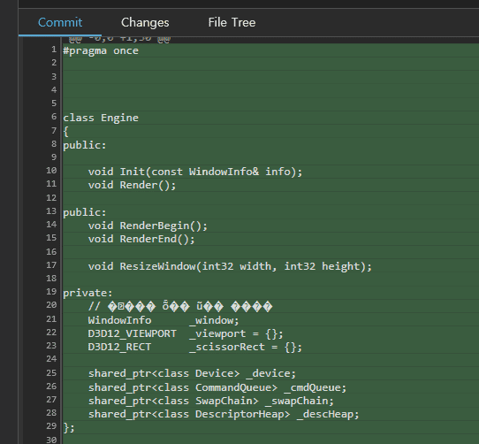
Task: Click the 'void RenderBegin();' line
Action: coord(148,226)
